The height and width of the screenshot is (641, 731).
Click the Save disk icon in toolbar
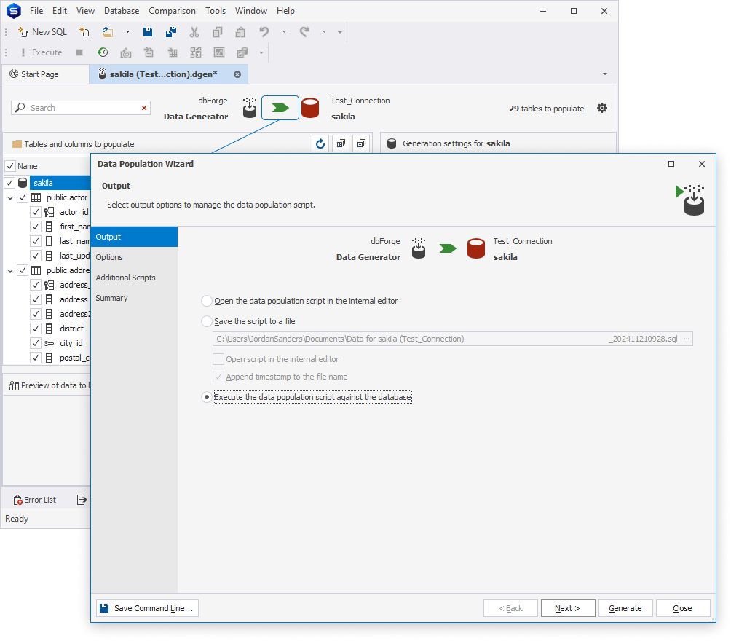pos(148,32)
